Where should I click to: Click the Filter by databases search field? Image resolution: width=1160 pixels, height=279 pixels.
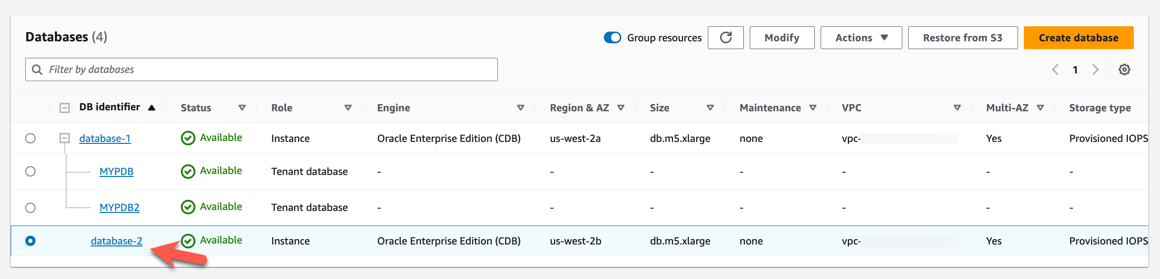pyautogui.click(x=262, y=70)
